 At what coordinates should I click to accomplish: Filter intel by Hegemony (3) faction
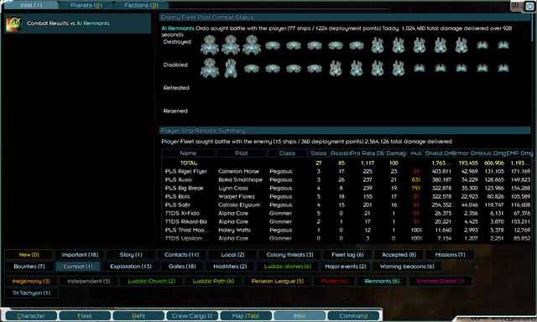pyautogui.click(x=31, y=281)
